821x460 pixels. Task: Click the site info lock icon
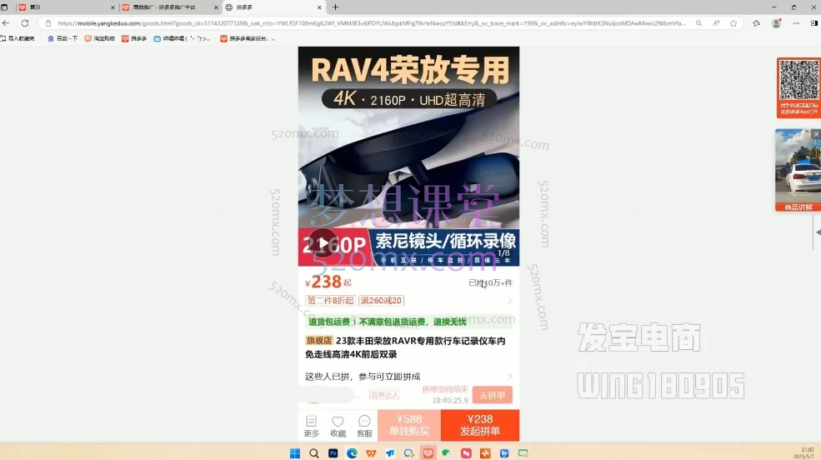coord(48,23)
